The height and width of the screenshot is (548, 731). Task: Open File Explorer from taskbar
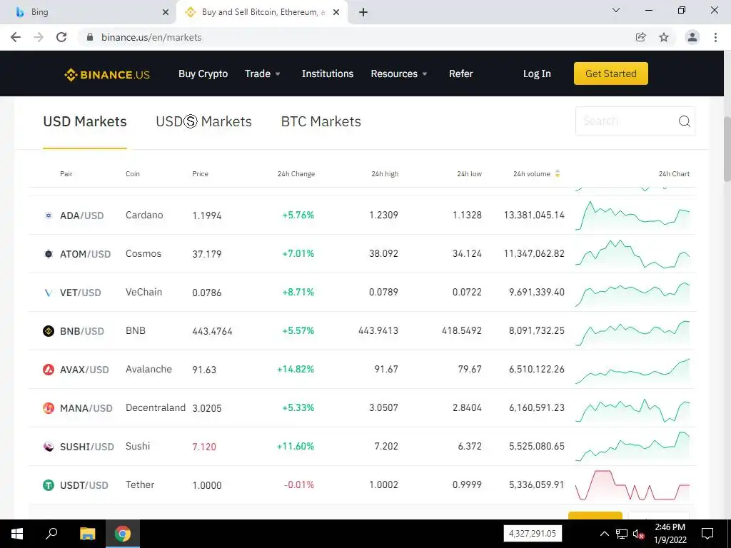point(87,534)
